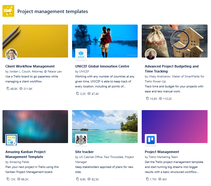This screenshot has height=186, width=211.
Task: Click copy icon on Site tracker card
Action: [78, 179]
